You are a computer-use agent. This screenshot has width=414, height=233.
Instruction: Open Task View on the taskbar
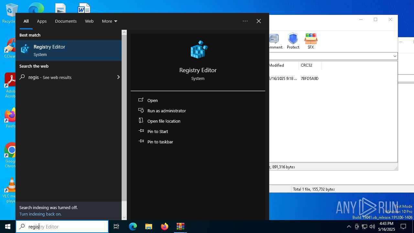coord(116,227)
